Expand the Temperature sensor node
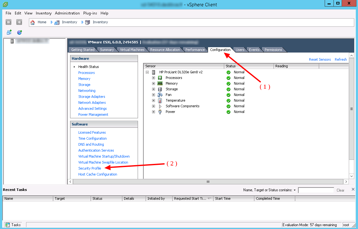This screenshot has width=358, height=229. (154, 100)
